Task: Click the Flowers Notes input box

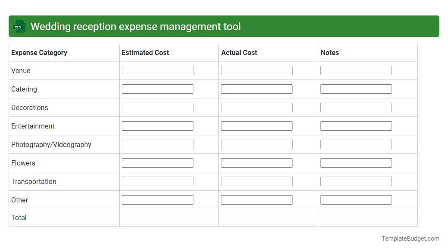Action: pyautogui.click(x=356, y=162)
